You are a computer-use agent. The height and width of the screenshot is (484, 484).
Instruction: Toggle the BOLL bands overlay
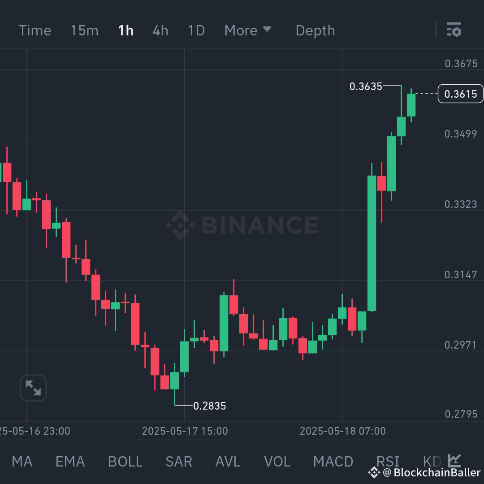click(125, 461)
